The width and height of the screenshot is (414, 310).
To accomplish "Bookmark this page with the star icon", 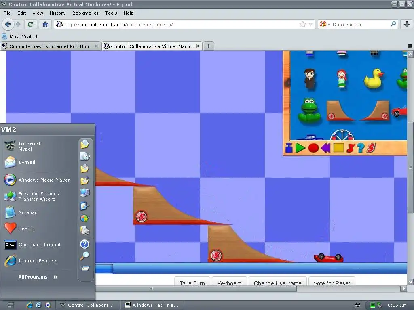I will click(x=302, y=25).
